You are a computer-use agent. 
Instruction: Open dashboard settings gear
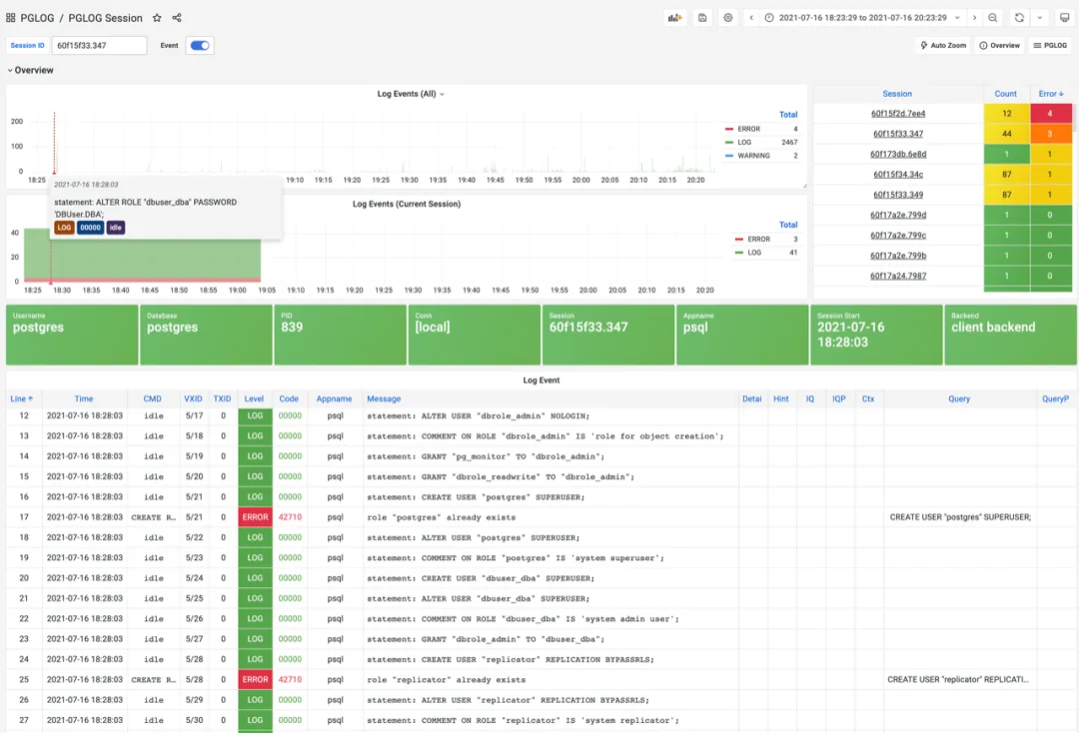click(x=728, y=18)
